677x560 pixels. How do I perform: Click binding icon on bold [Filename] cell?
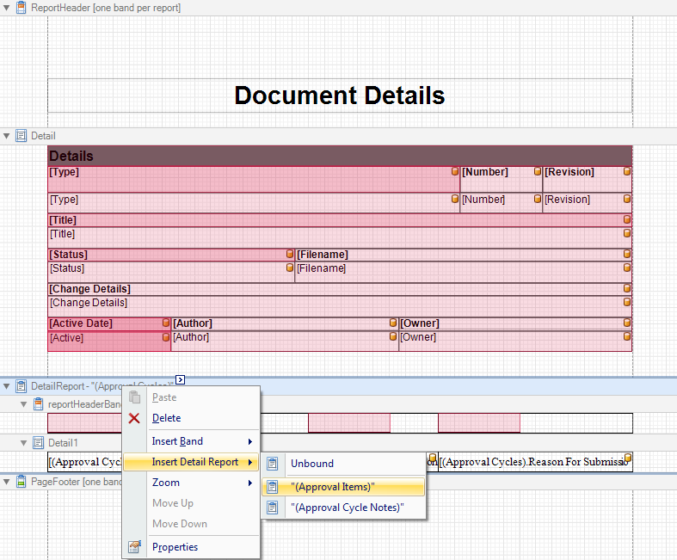[627, 254]
